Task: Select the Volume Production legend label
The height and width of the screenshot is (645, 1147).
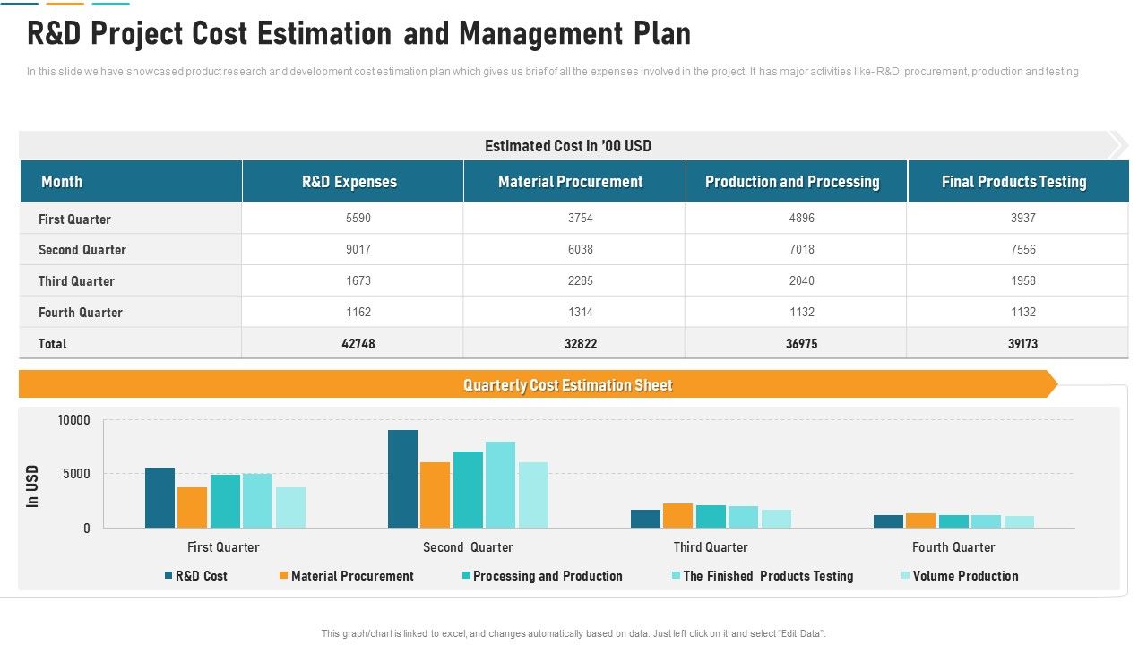Action: [x=965, y=576]
